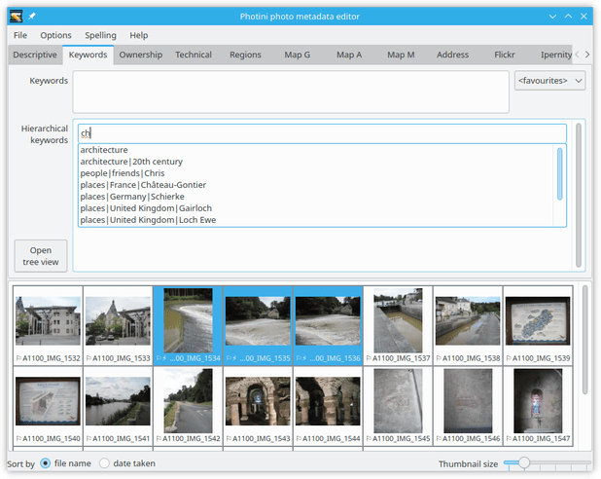
Task: Open the Map G tab
Action: tap(297, 55)
